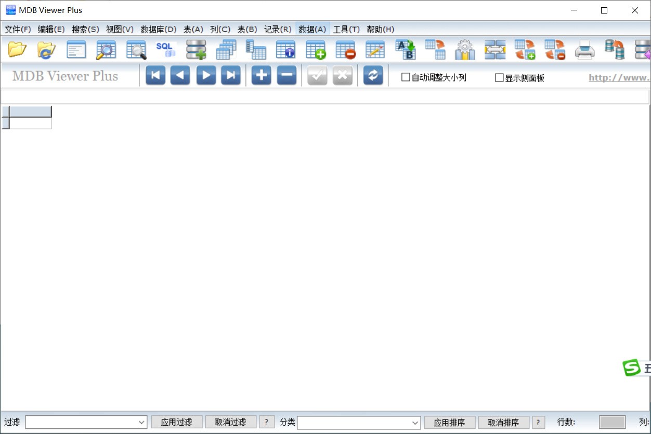Open the 表(A) menu

193,29
